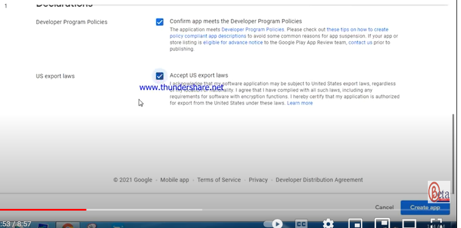Click the Create app button
This screenshot has height=228, width=461.
point(425,207)
